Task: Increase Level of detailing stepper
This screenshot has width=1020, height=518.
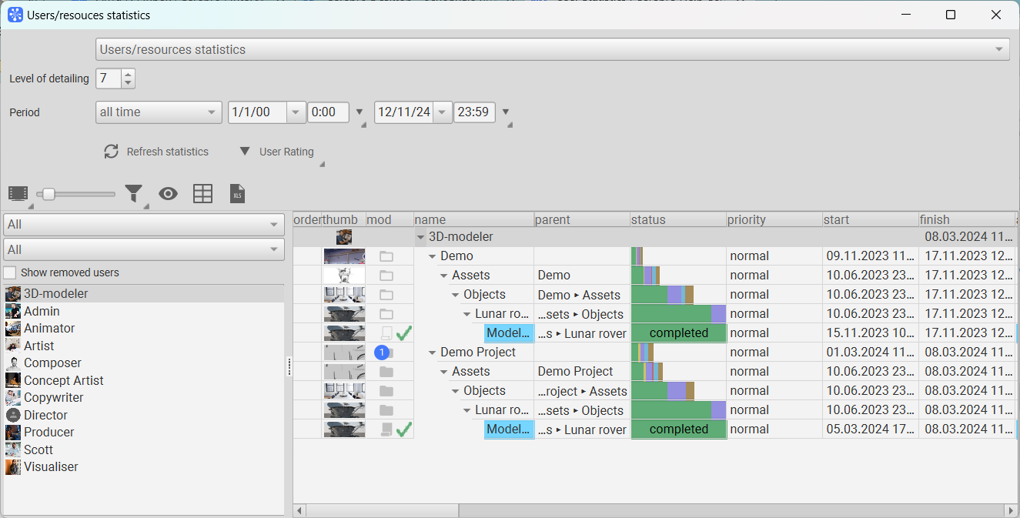Action: pyautogui.click(x=128, y=74)
